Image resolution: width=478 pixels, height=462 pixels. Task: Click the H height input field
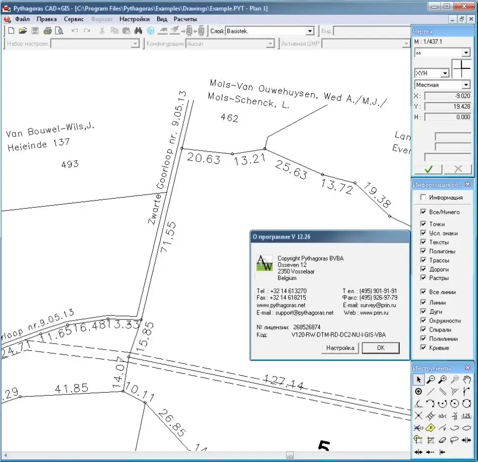448,117
